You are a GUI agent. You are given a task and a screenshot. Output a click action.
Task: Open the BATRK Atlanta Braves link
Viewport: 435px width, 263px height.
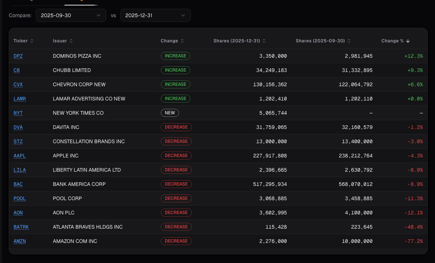coord(21,227)
